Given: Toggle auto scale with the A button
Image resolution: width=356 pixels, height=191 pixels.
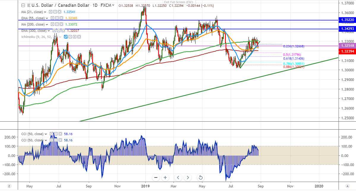Looking at the screenshot, I should (x=347, y=186).
